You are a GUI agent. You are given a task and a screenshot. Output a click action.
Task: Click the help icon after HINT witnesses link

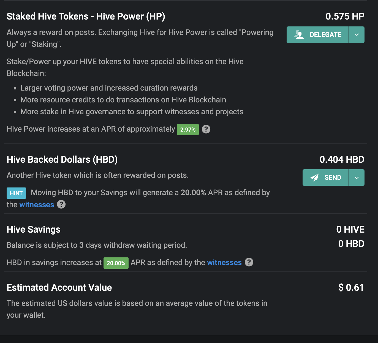61,204
